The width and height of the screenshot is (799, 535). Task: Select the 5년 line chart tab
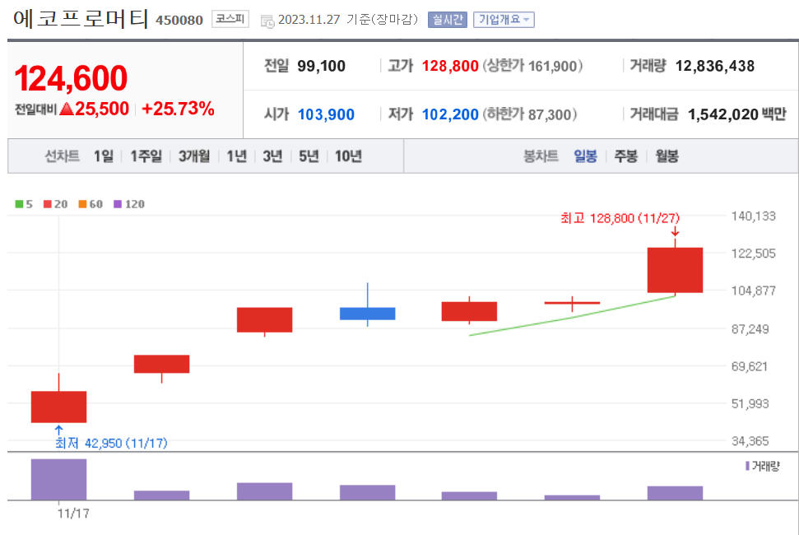(x=309, y=156)
